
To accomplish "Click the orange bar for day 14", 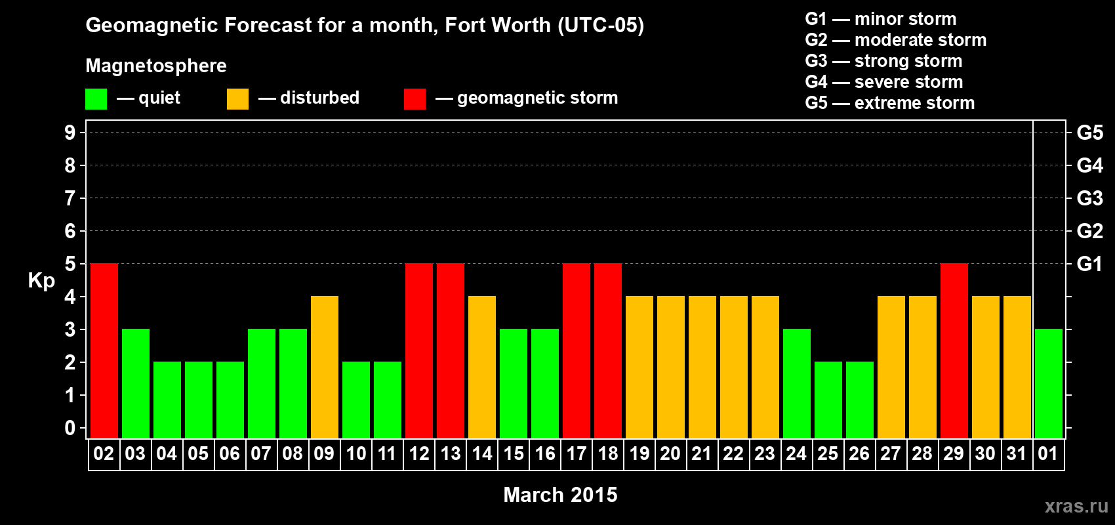I will (482, 367).
